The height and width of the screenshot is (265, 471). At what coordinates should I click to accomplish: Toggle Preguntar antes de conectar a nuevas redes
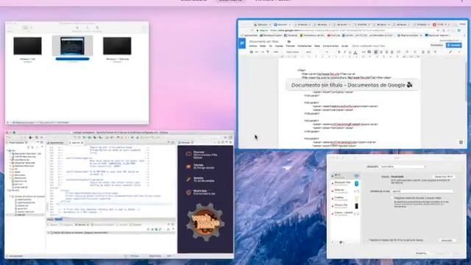point(393,198)
